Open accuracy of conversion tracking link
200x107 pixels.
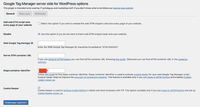click(x=90, y=77)
